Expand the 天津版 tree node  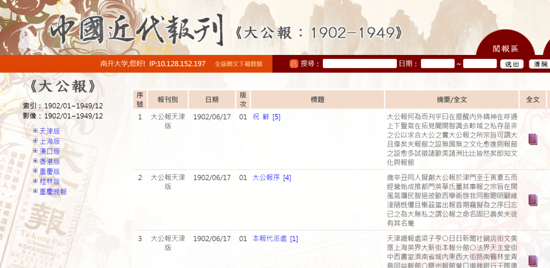(35, 131)
